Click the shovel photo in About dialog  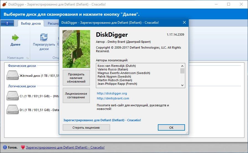coord(76,49)
